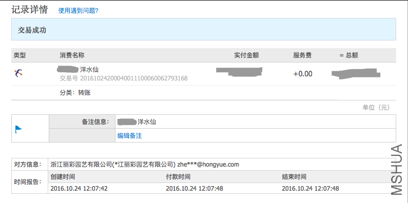Click the 时间报告： label

coord(28,182)
